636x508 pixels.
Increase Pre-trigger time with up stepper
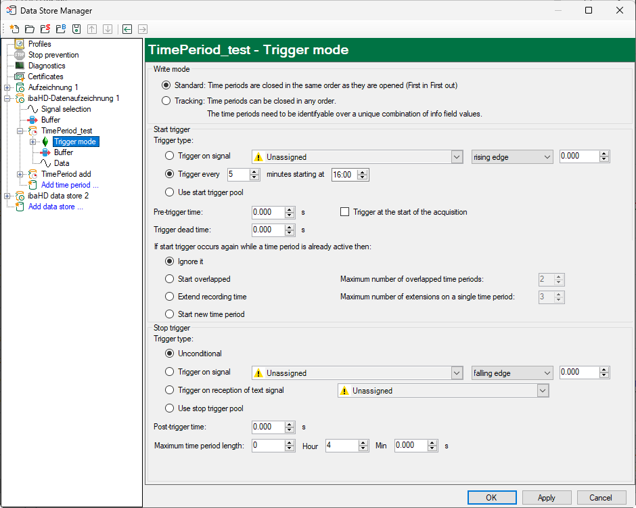pyautogui.click(x=290, y=210)
